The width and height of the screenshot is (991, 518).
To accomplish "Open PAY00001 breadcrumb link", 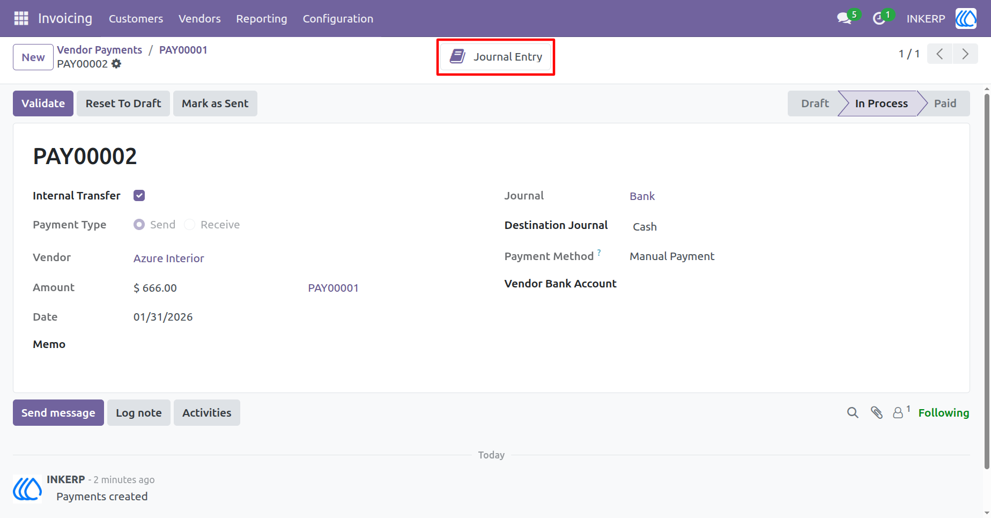I will 183,50.
